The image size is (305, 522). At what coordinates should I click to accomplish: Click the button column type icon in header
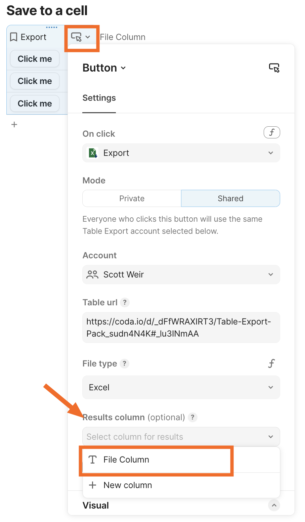pos(77,37)
